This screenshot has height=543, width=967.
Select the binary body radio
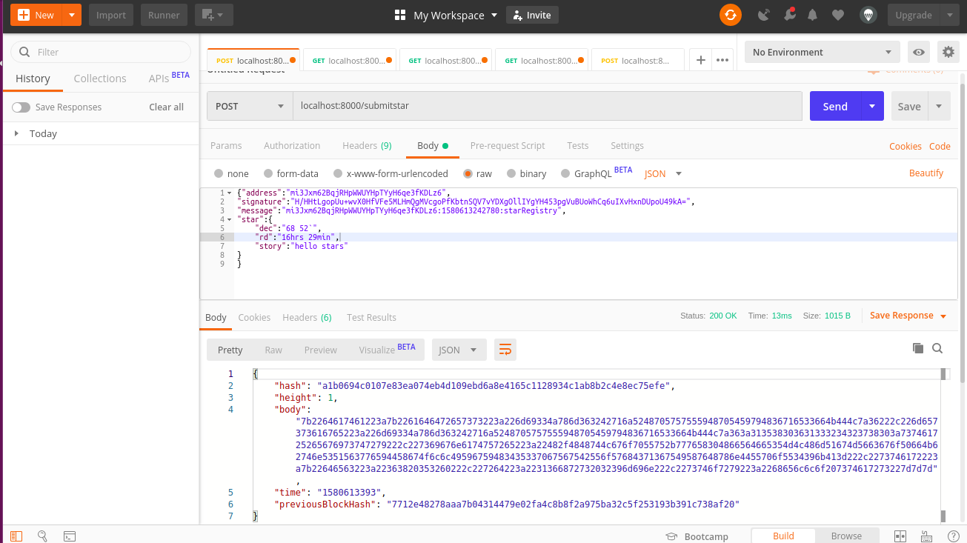coord(511,173)
